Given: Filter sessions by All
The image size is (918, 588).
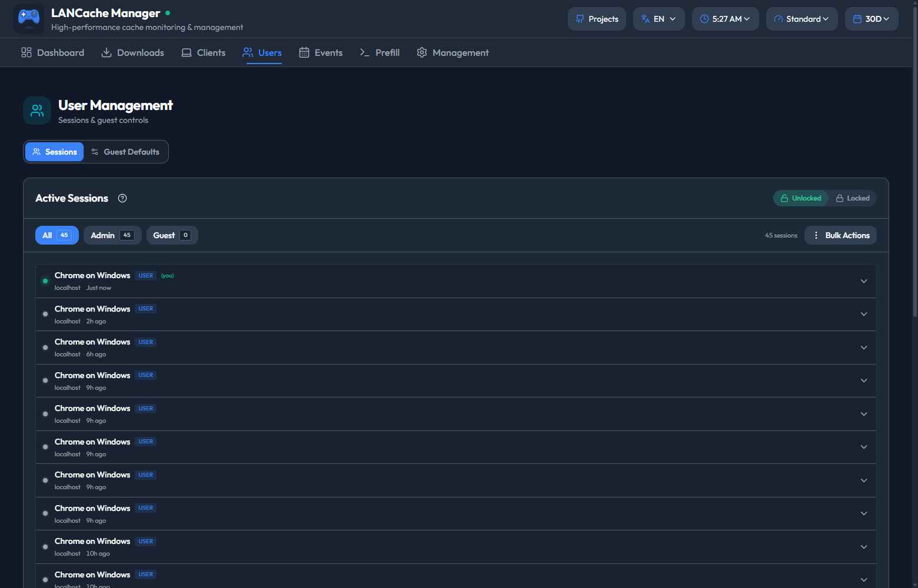Looking at the screenshot, I should [x=57, y=235].
